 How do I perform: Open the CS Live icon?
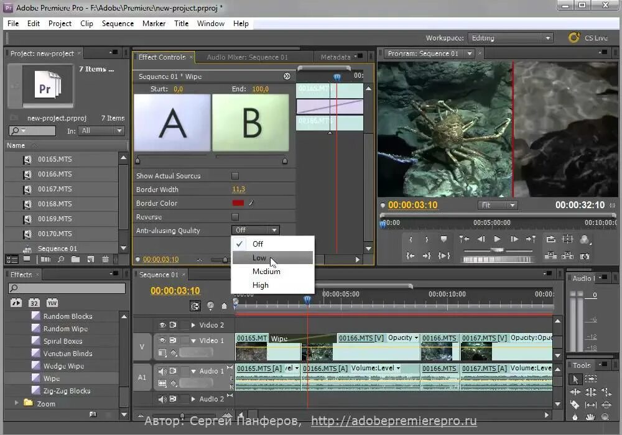coord(573,38)
